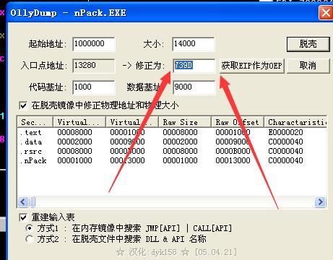Select the .text section row
Viewport: 333px width, 260px height.
(x=172, y=132)
